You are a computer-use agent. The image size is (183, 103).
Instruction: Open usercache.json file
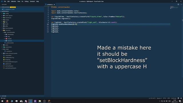(x=9, y=66)
